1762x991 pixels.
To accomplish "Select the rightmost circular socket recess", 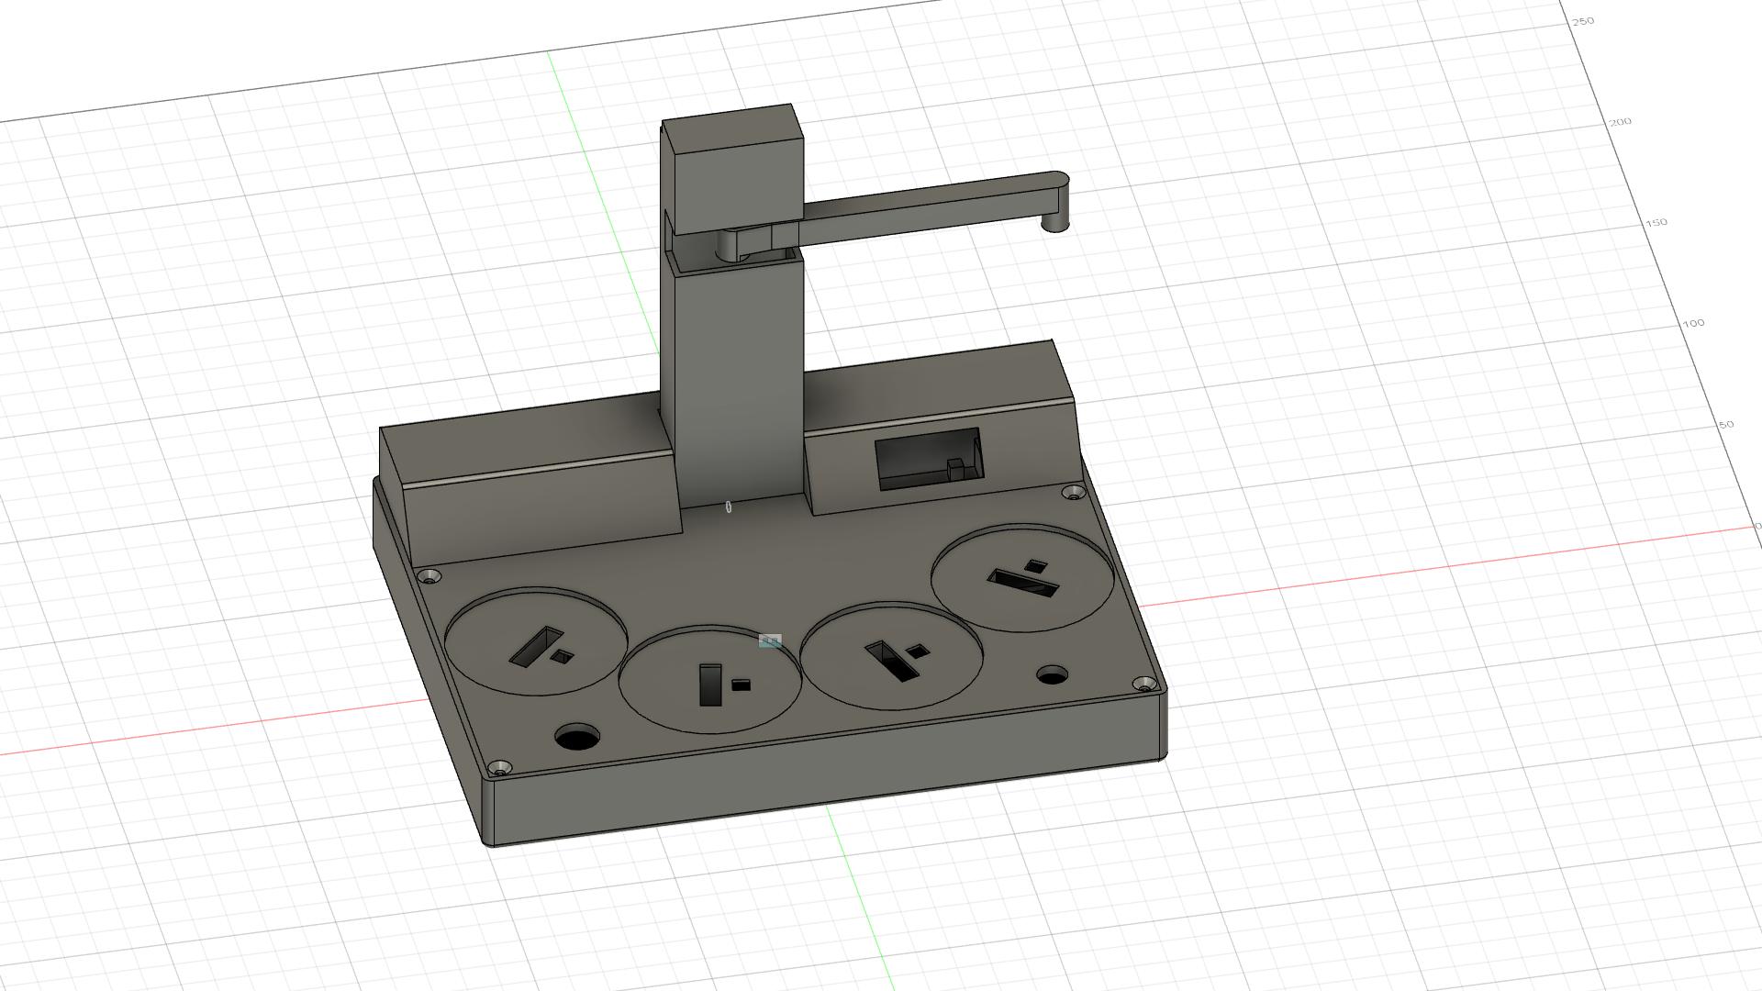I will [x=1022, y=578].
